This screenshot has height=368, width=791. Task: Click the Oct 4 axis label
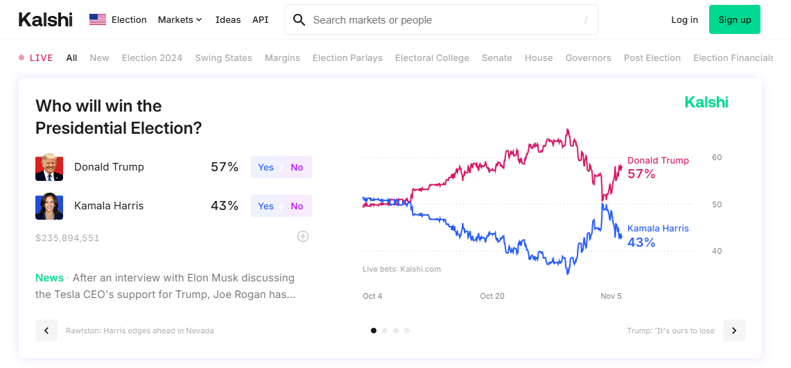(x=372, y=296)
